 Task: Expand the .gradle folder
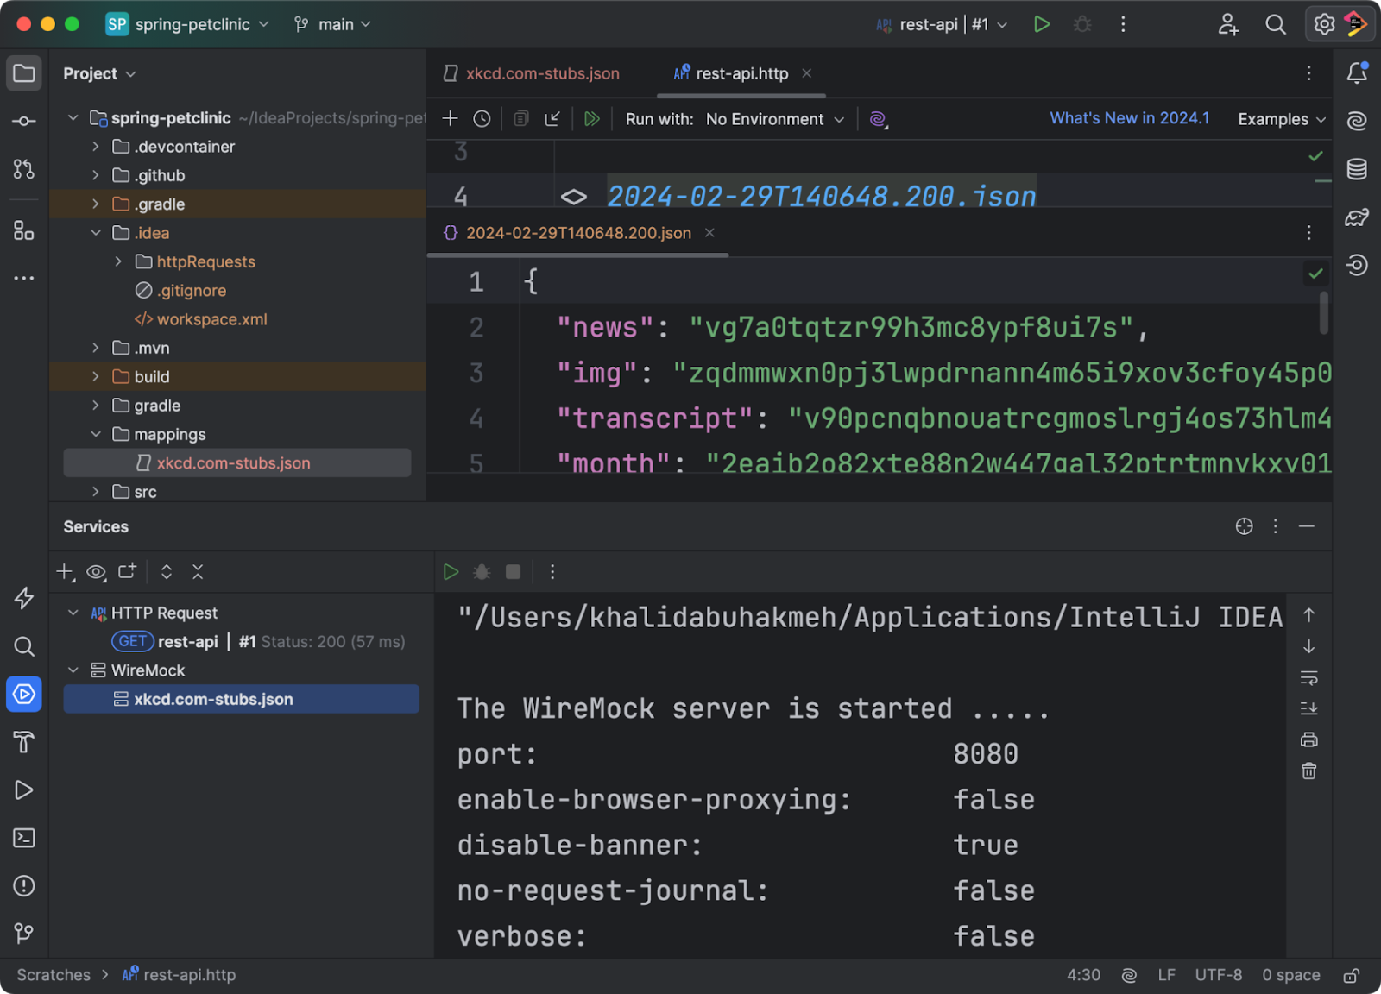(96, 204)
